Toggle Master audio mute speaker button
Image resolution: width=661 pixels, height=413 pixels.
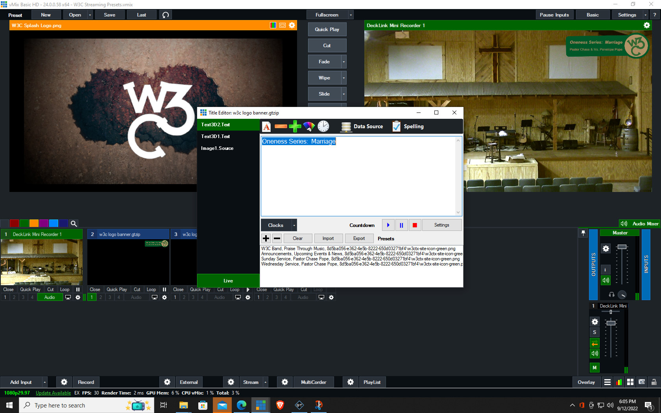606,280
